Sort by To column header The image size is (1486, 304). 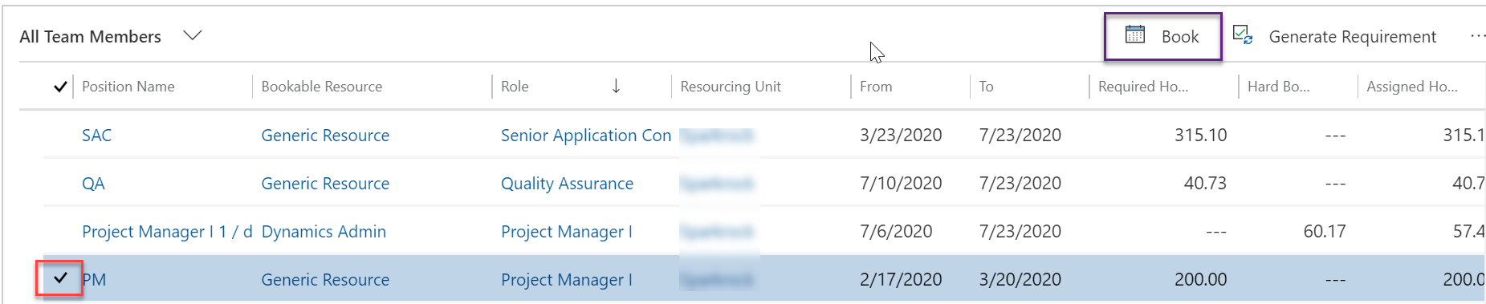[986, 87]
